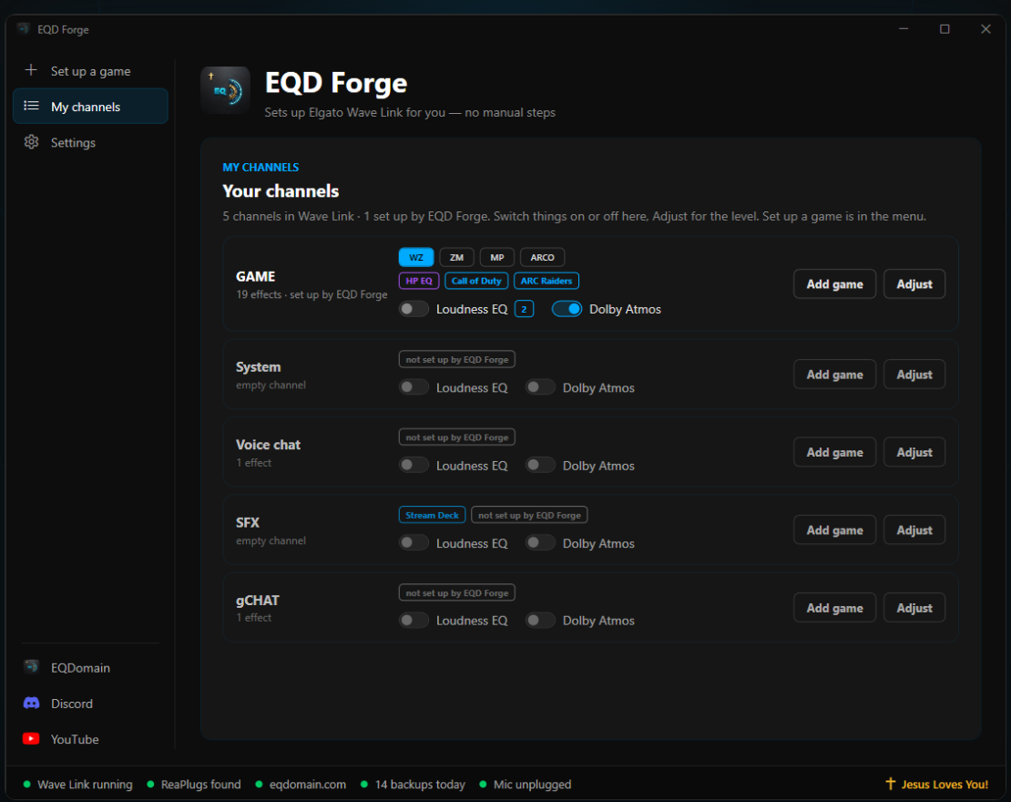Click the gear icon beside Settings
This screenshot has height=802, width=1011.
(31, 142)
